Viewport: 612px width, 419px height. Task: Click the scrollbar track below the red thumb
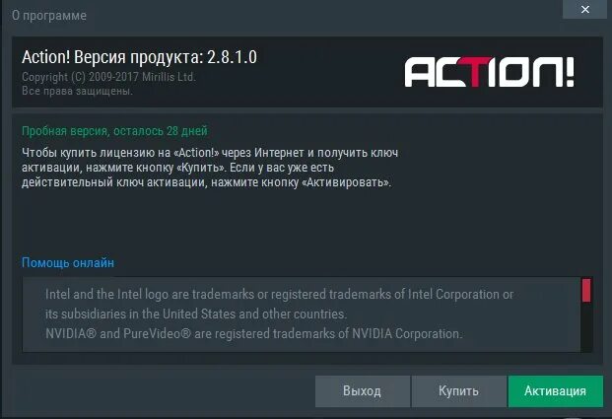pos(586,327)
